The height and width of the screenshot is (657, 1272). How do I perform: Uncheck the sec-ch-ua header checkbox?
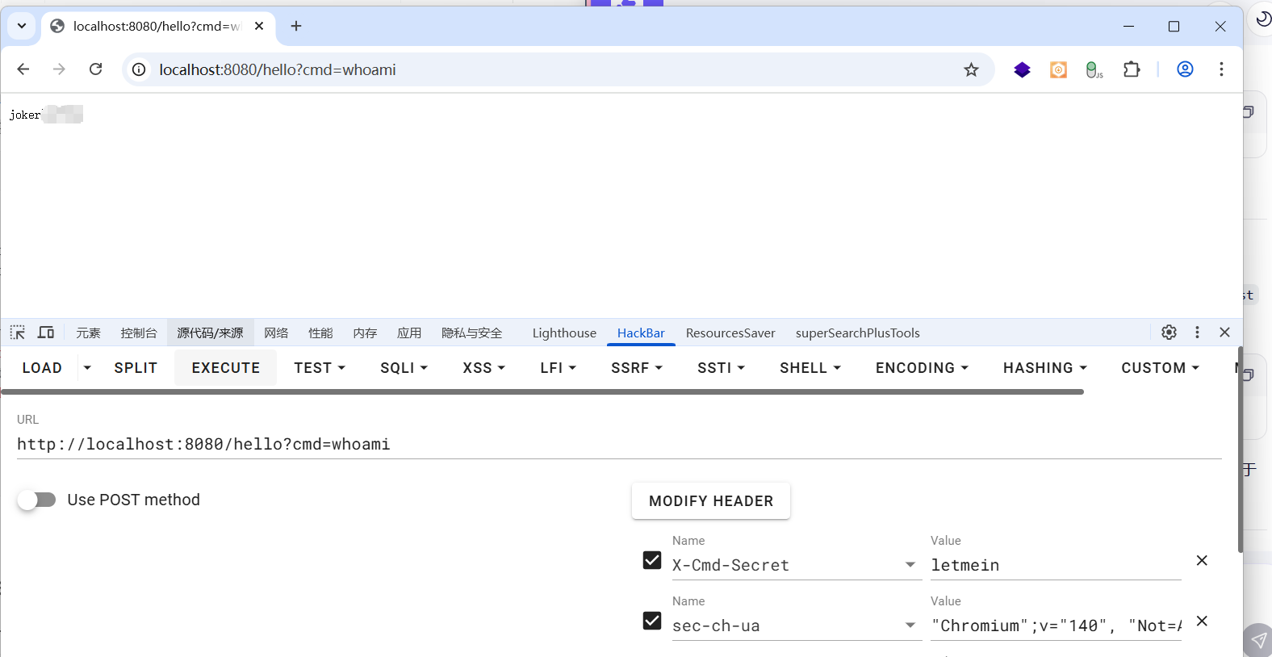click(x=652, y=621)
